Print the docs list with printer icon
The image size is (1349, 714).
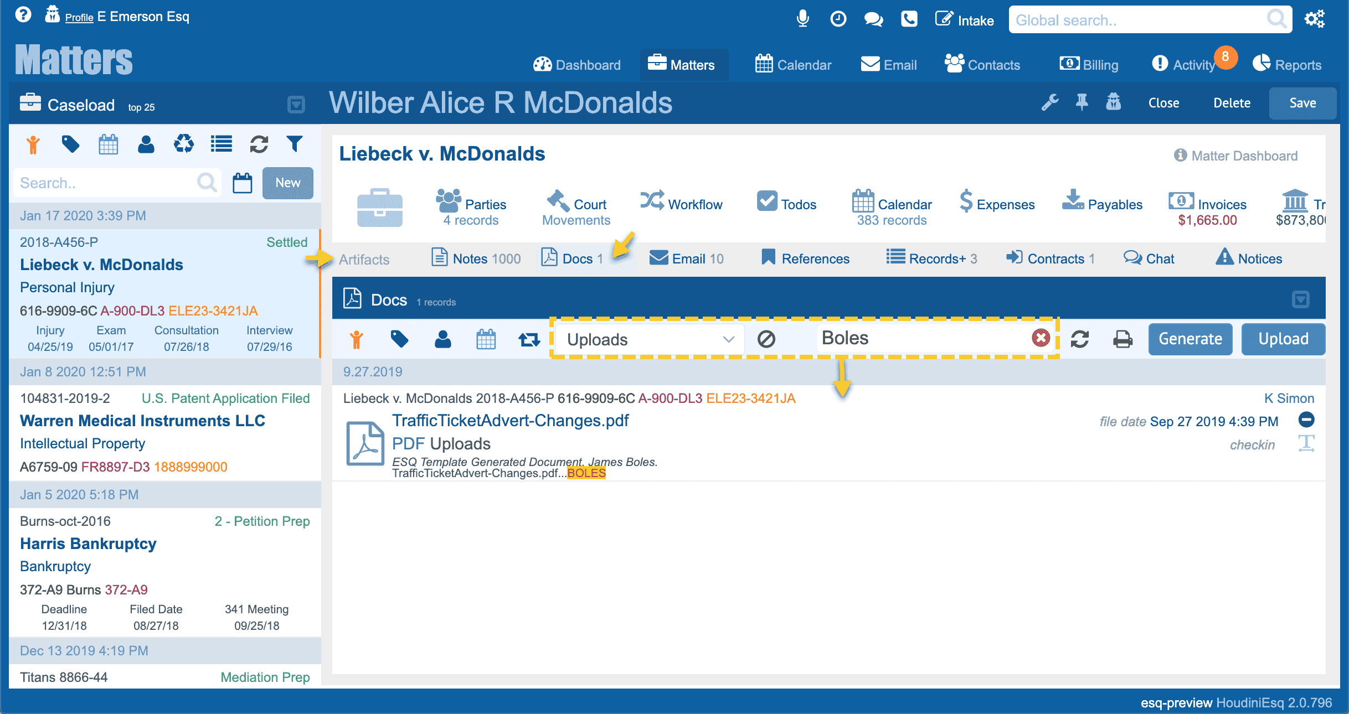pyautogui.click(x=1123, y=339)
